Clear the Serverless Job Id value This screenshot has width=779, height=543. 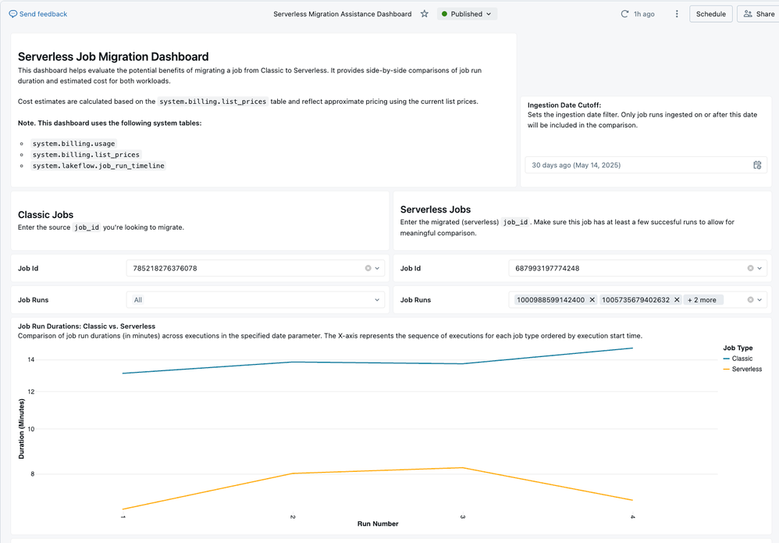[x=751, y=268]
